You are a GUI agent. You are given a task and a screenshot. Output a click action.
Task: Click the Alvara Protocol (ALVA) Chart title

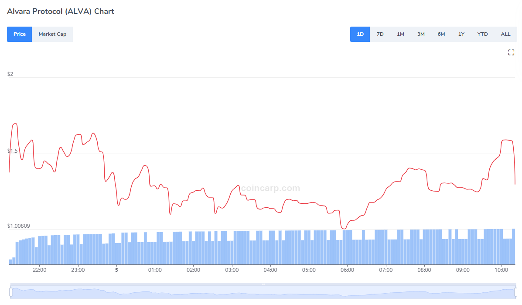pyautogui.click(x=60, y=11)
